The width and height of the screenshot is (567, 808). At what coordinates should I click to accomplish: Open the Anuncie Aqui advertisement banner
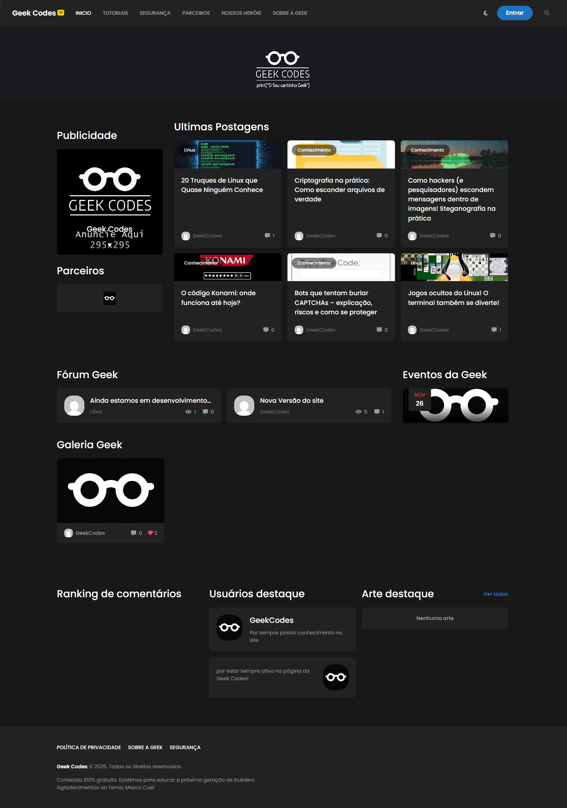[x=110, y=202]
